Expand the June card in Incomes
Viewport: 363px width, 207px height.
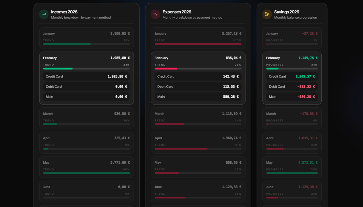[x=86, y=191]
